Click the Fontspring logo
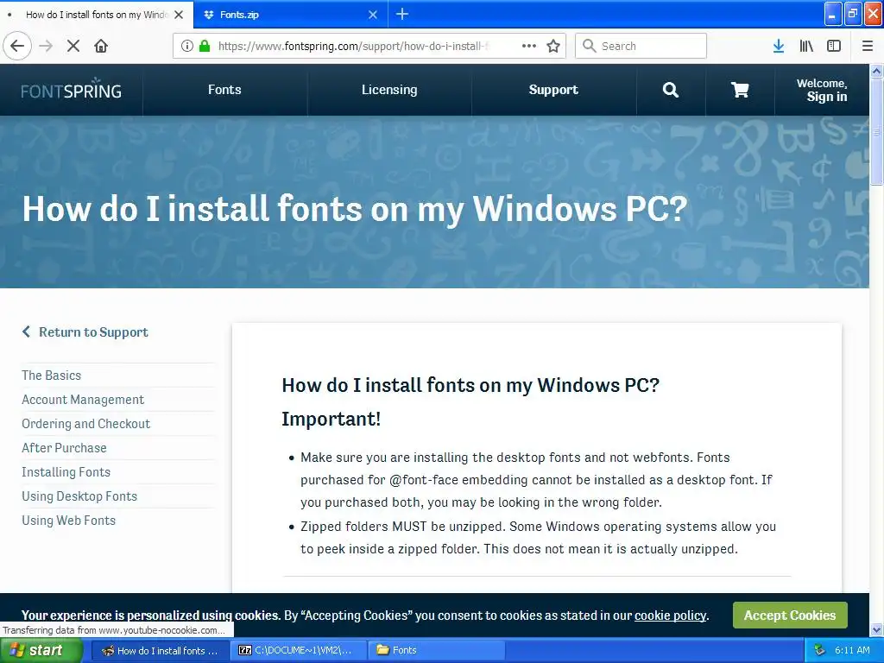Viewport: 884px width, 663px height. tap(71, 89)
